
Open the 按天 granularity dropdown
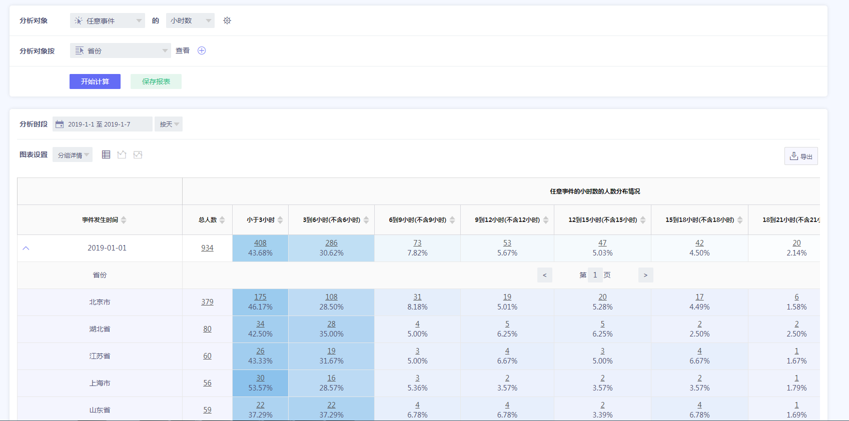coord(169,124)
